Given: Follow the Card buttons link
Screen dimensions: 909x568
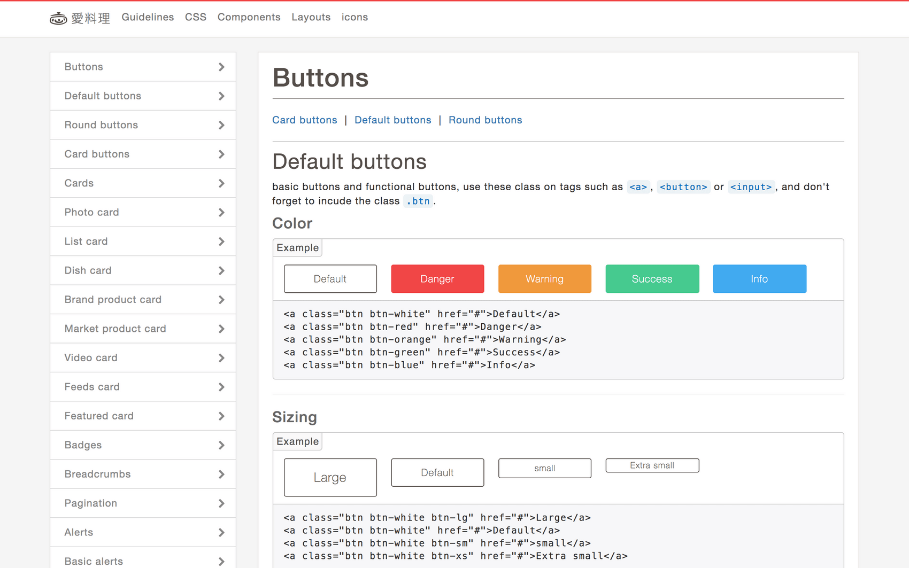Looking at the screenshot, I should coord(304,120).
